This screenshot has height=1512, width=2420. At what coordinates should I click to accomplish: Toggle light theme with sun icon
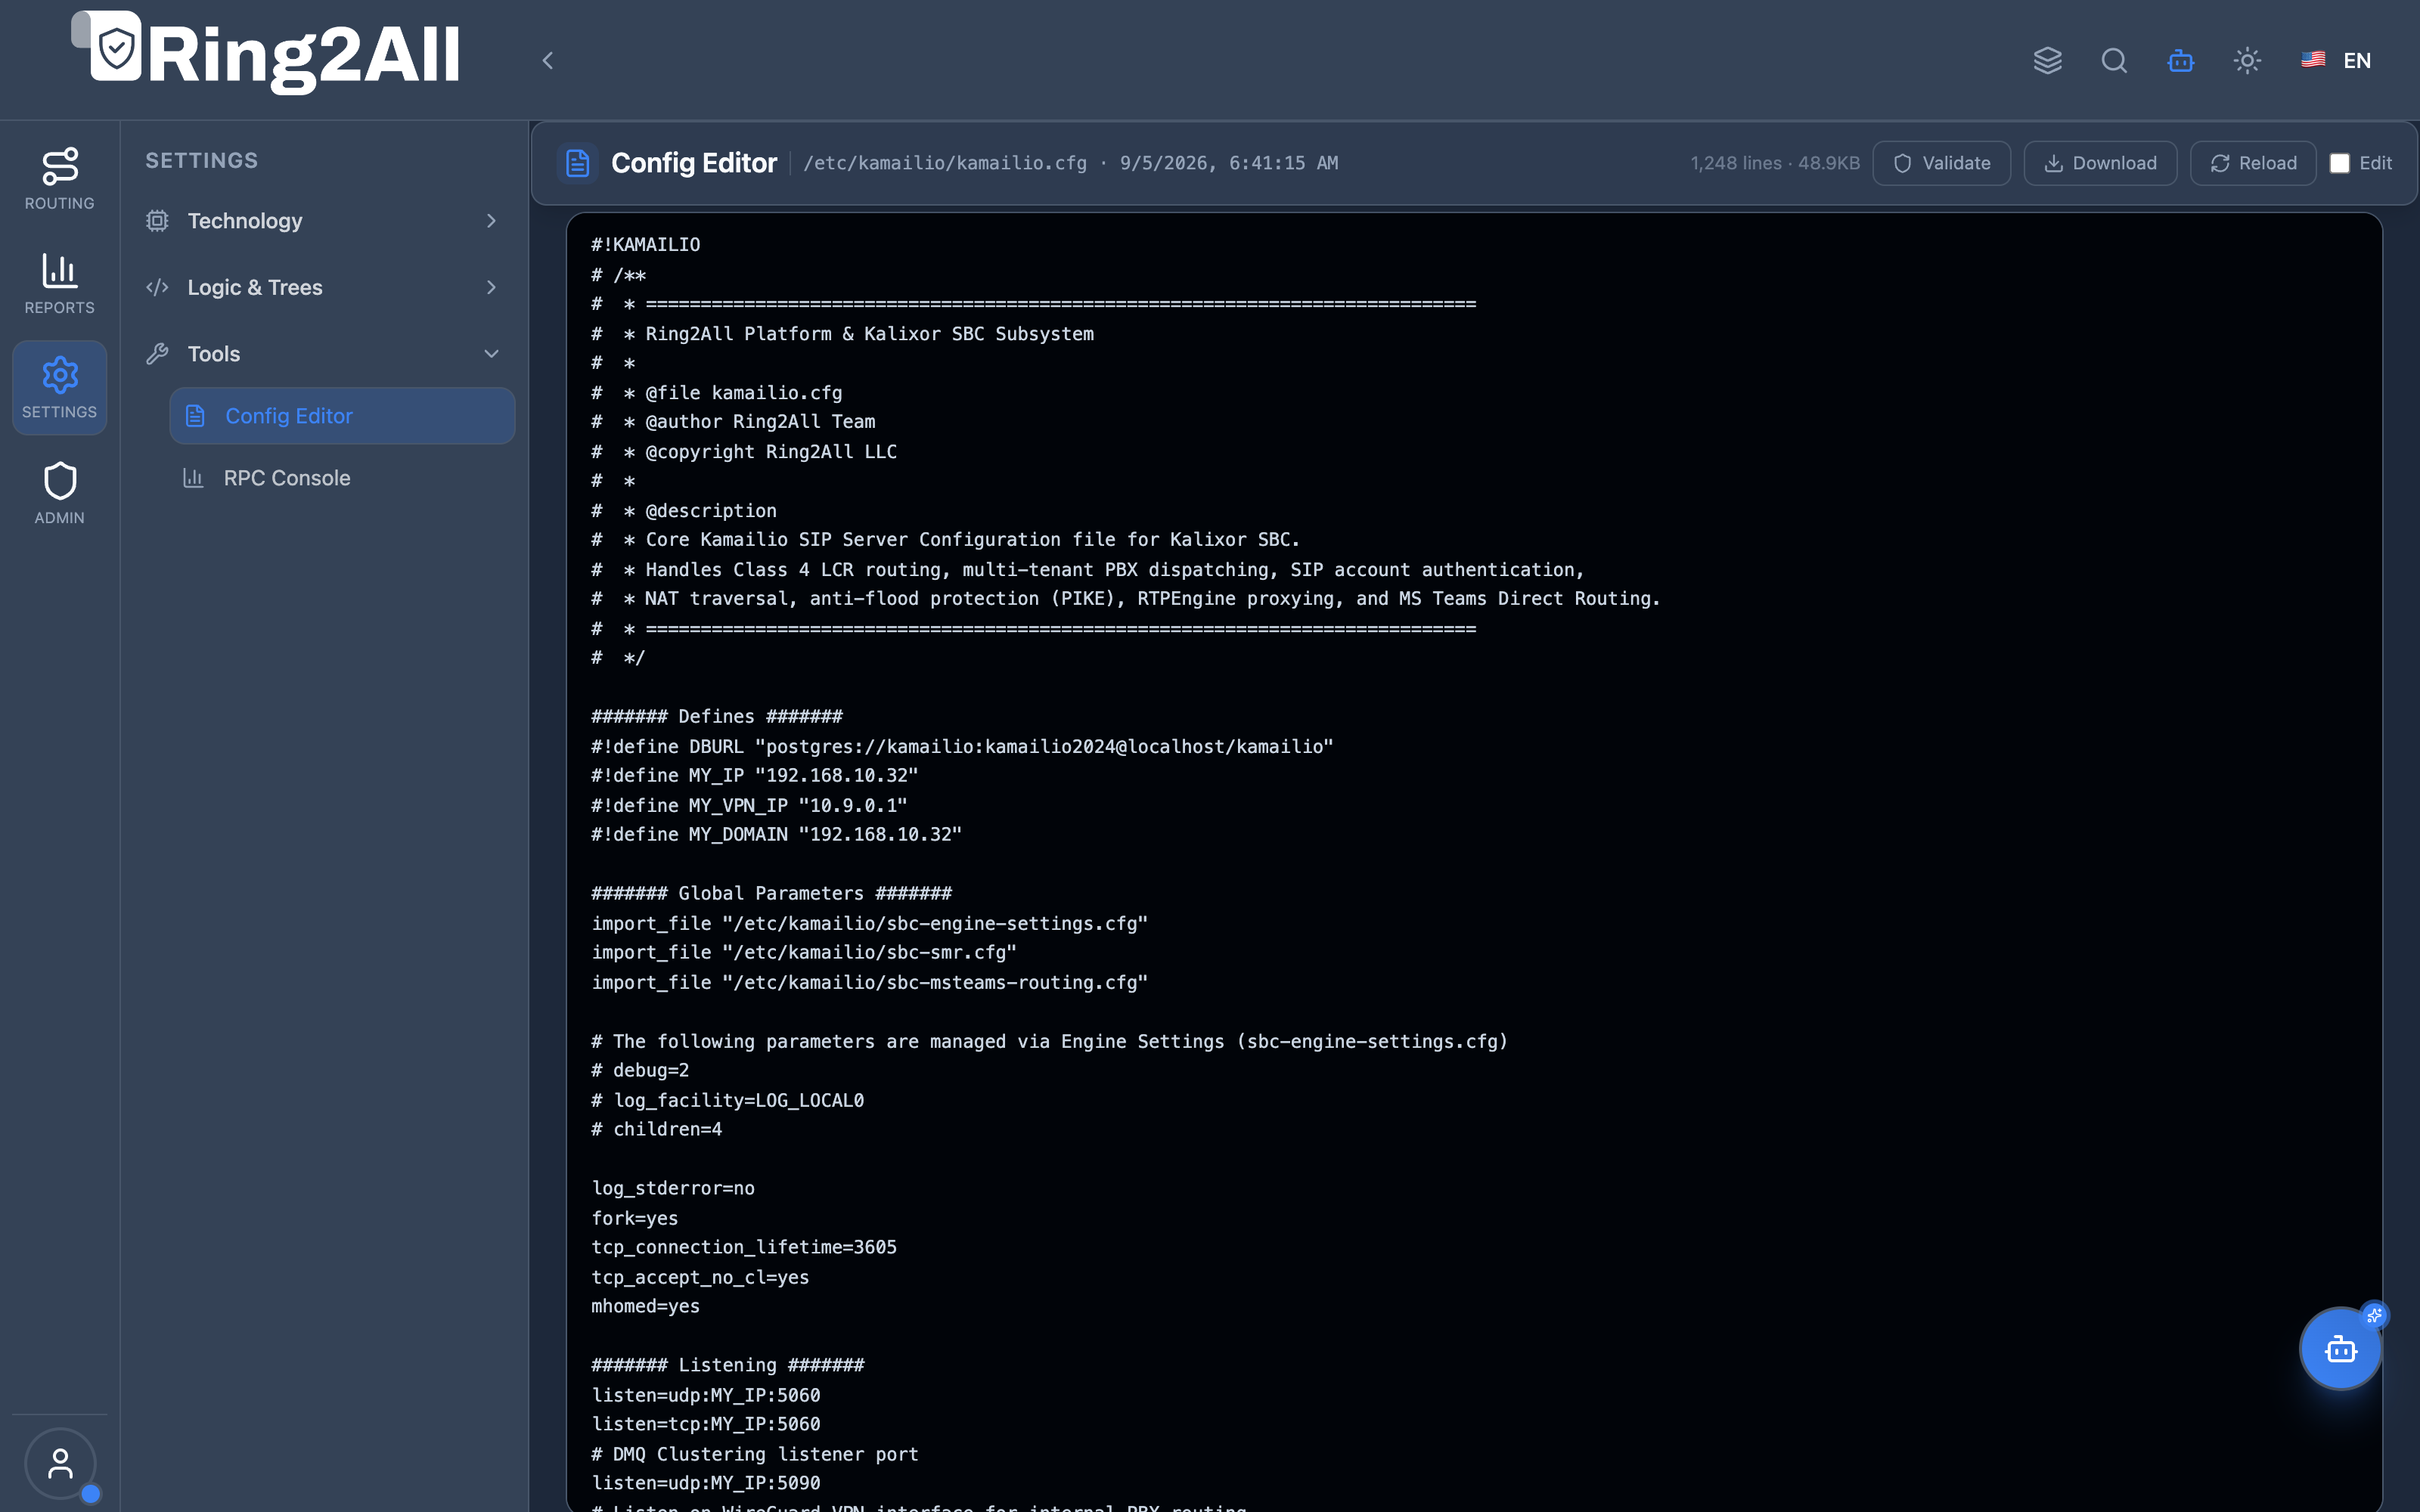pos(2247,61)
